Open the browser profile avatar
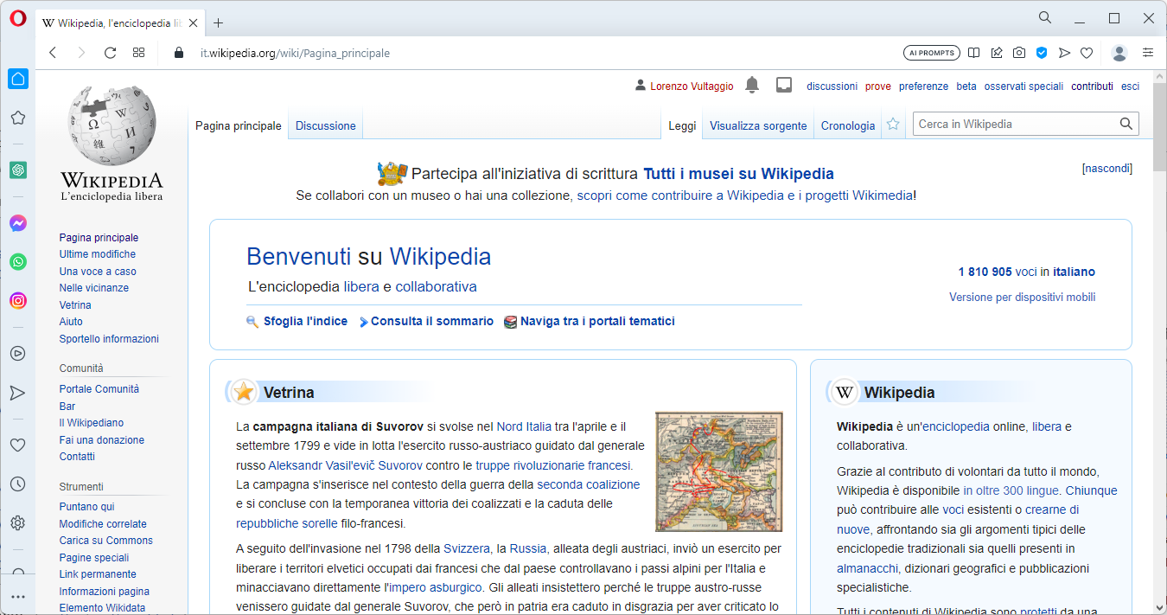The height and width of the screenshot is (615, 1167). [1119, 53]
